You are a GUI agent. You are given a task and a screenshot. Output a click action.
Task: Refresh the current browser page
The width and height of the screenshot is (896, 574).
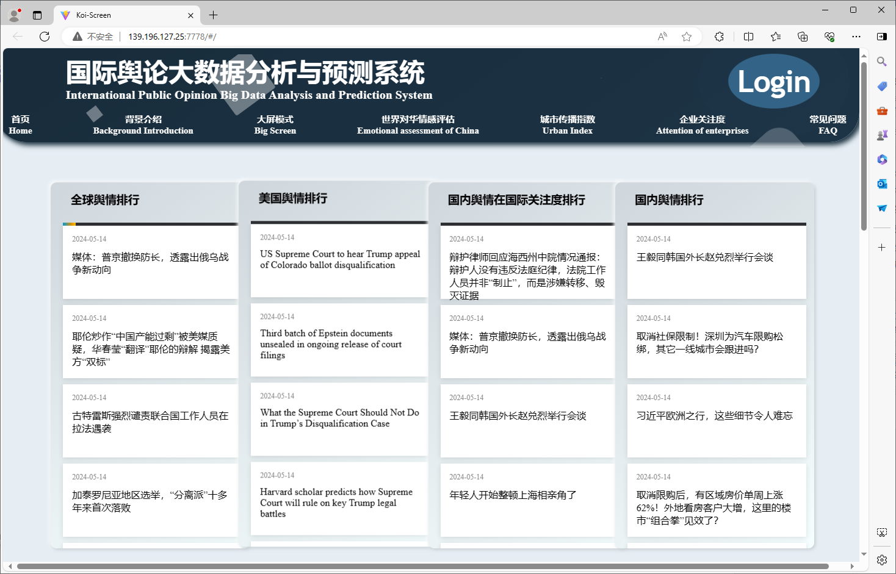point(45,37)
